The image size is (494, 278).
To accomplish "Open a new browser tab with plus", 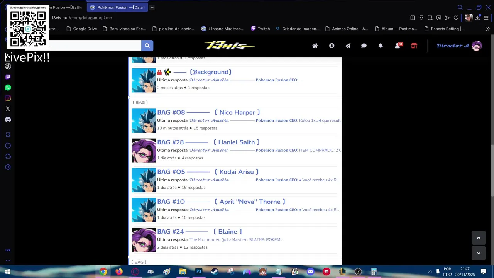I will 152,7.
